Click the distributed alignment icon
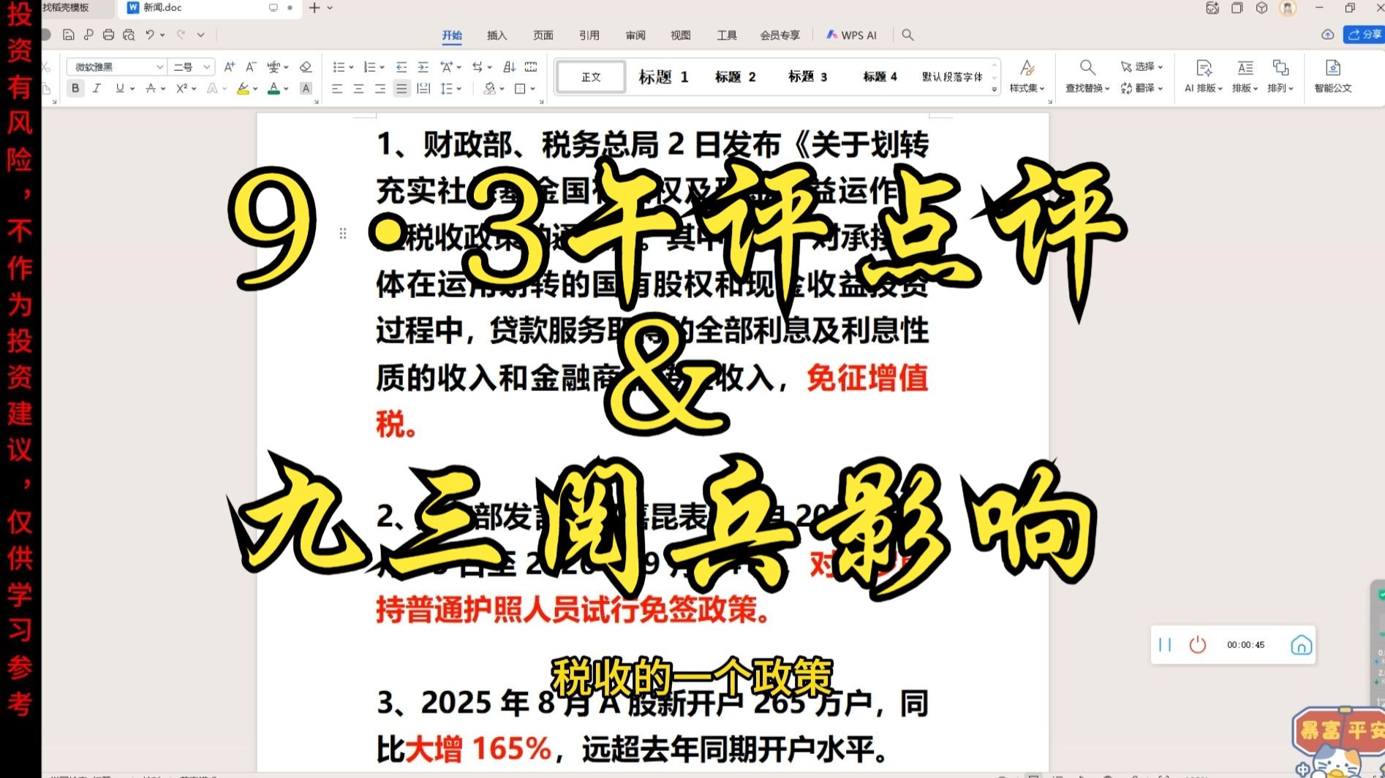This screenshot has width=1385, height=778. 423,88
